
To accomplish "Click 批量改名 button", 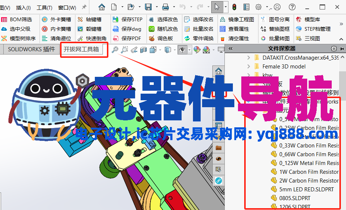I will [199, 29].
